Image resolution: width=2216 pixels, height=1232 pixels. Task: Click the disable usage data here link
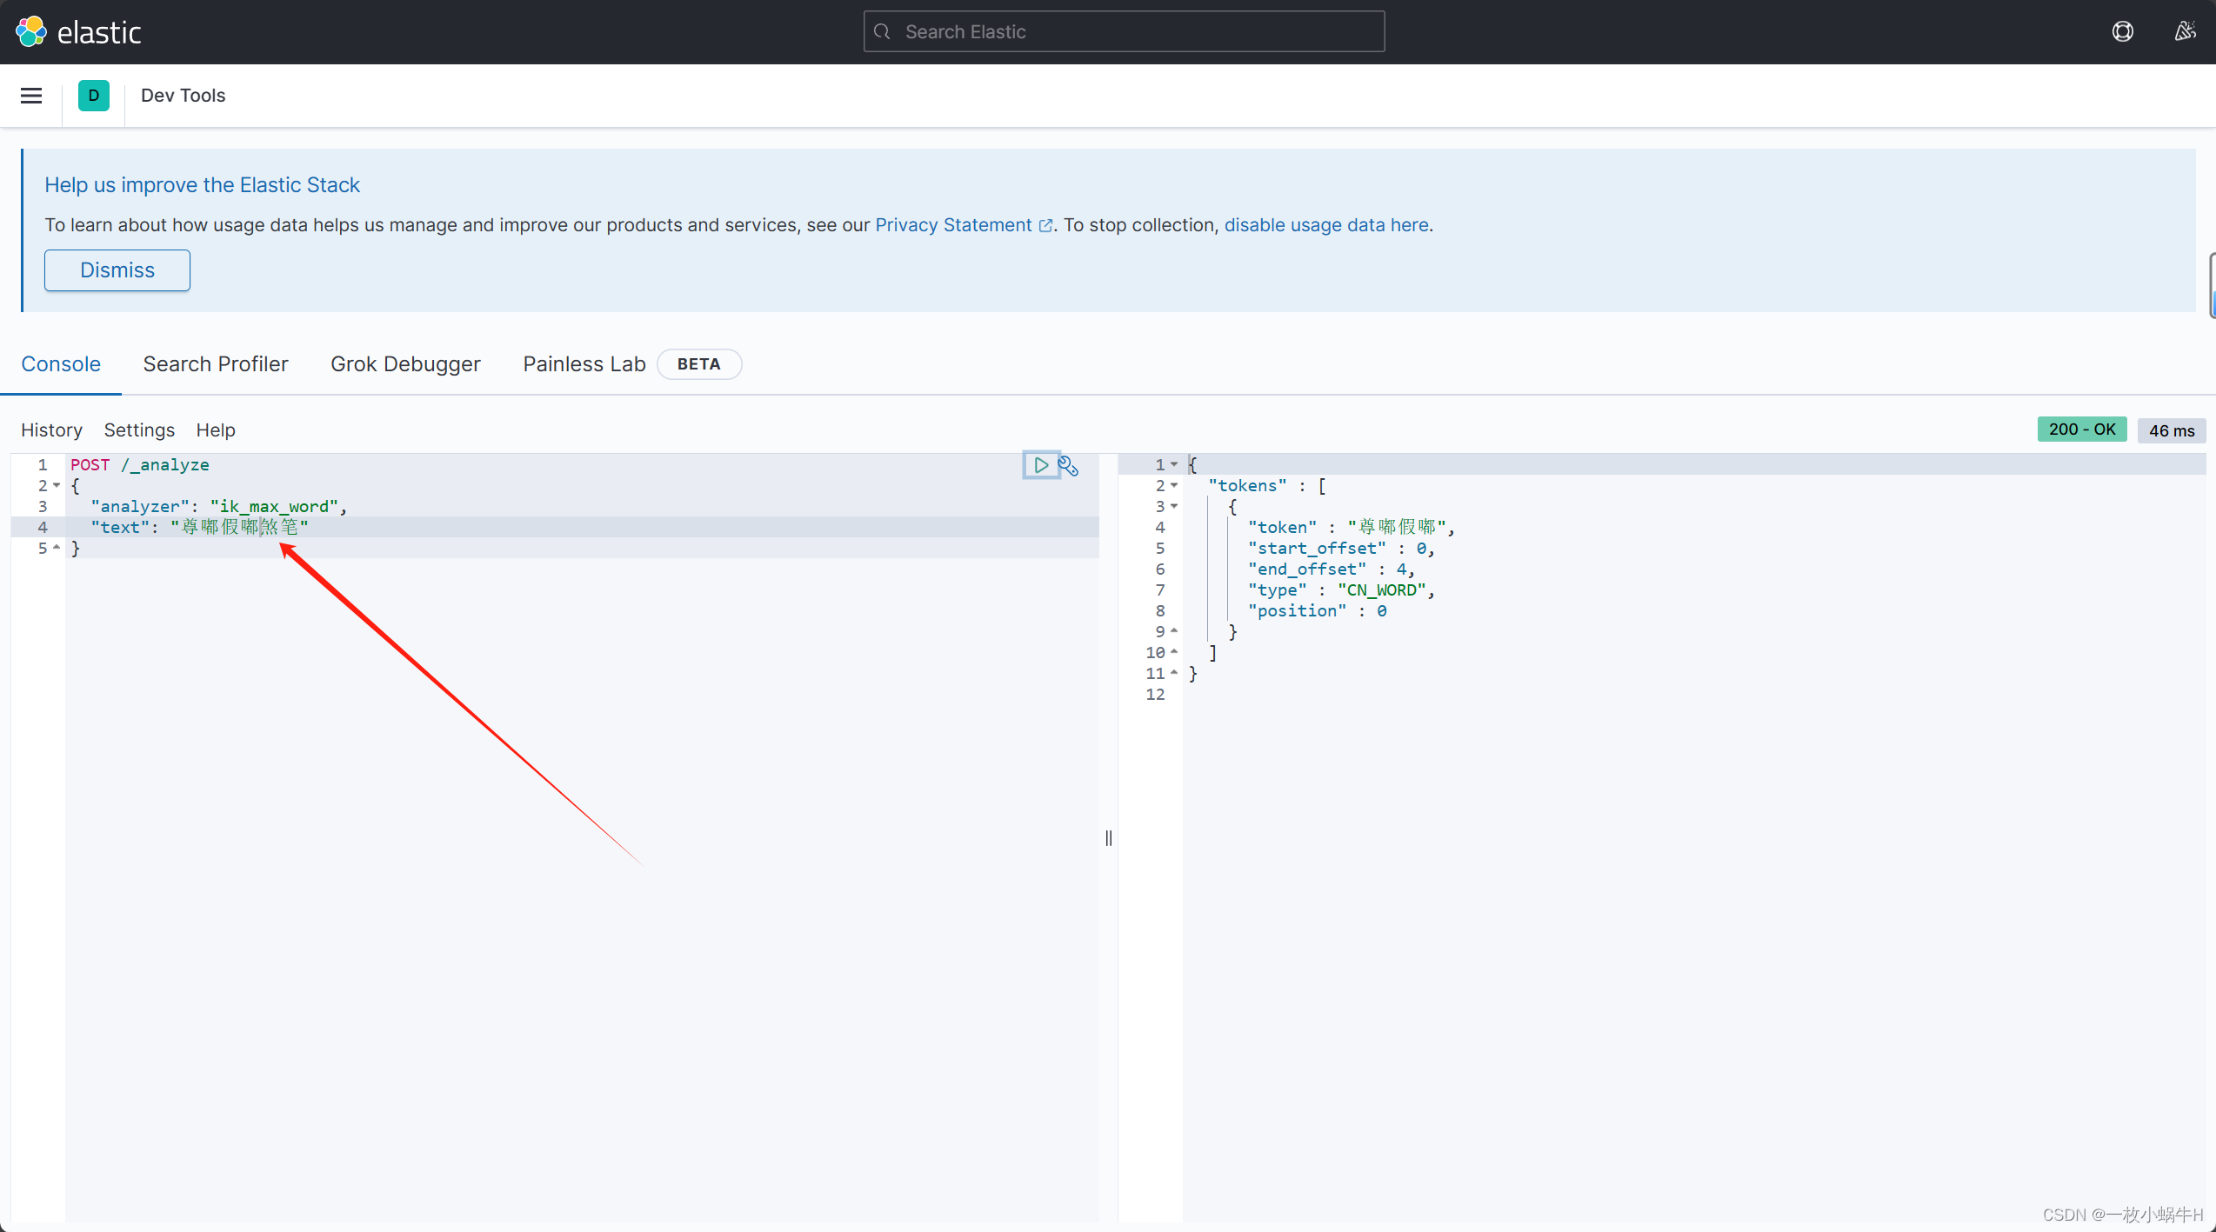point(1326,224)
